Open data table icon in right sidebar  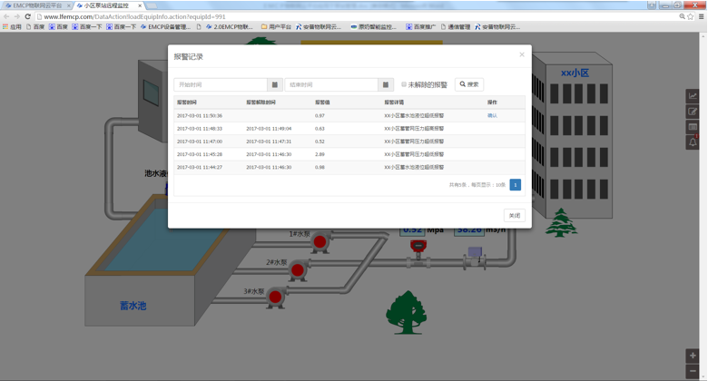pyautogui.click(x=693, y=127)
